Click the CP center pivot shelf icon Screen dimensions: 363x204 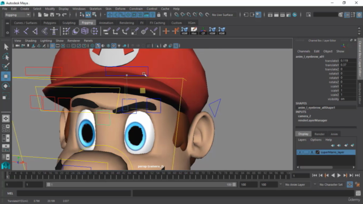203,31
